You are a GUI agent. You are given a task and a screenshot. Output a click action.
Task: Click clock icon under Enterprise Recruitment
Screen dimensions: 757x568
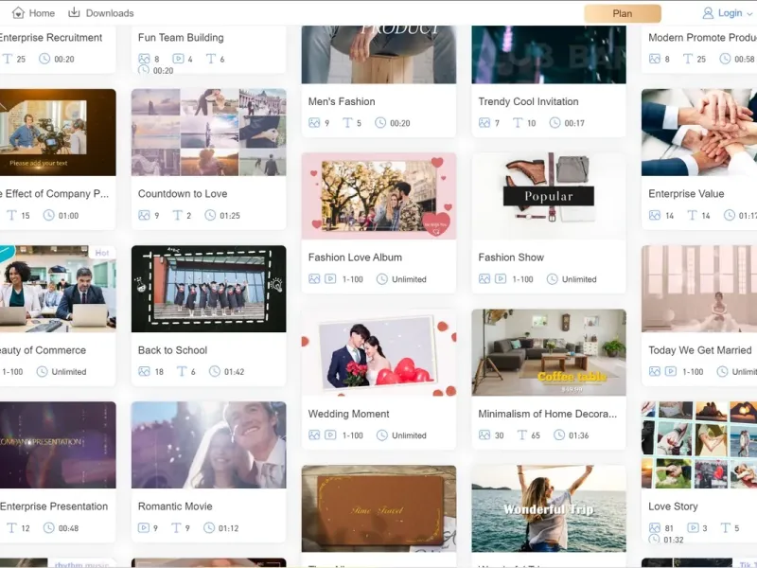[44, 59]
